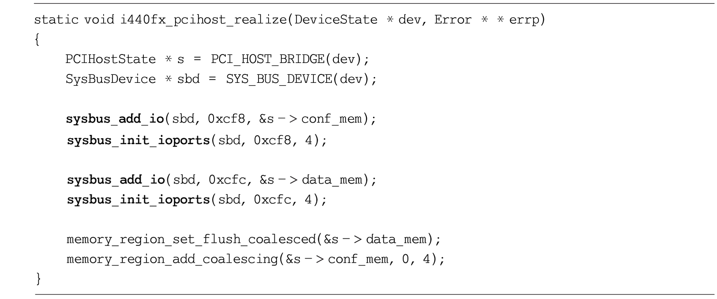This screenshot has width=717, height=299.
Task: Click the 0xcfc address in sysbus_add_io
Action: 227,180
